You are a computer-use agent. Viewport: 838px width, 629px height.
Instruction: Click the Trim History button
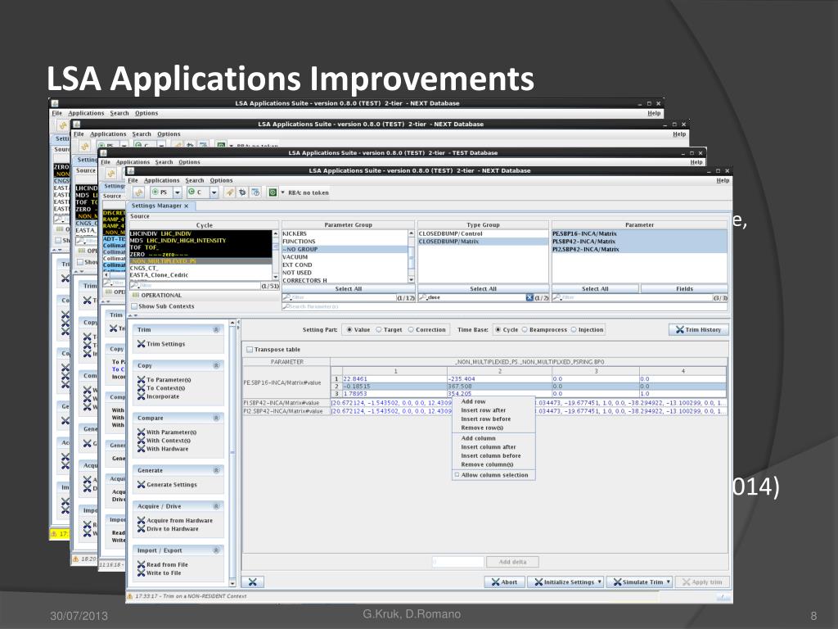[699, 329]
